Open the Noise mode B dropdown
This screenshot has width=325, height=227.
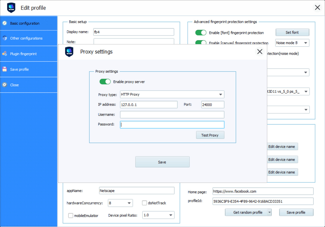292,43
